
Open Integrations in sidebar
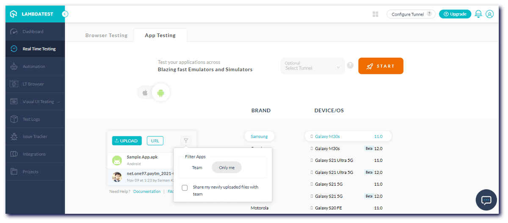tap(35, 154)
